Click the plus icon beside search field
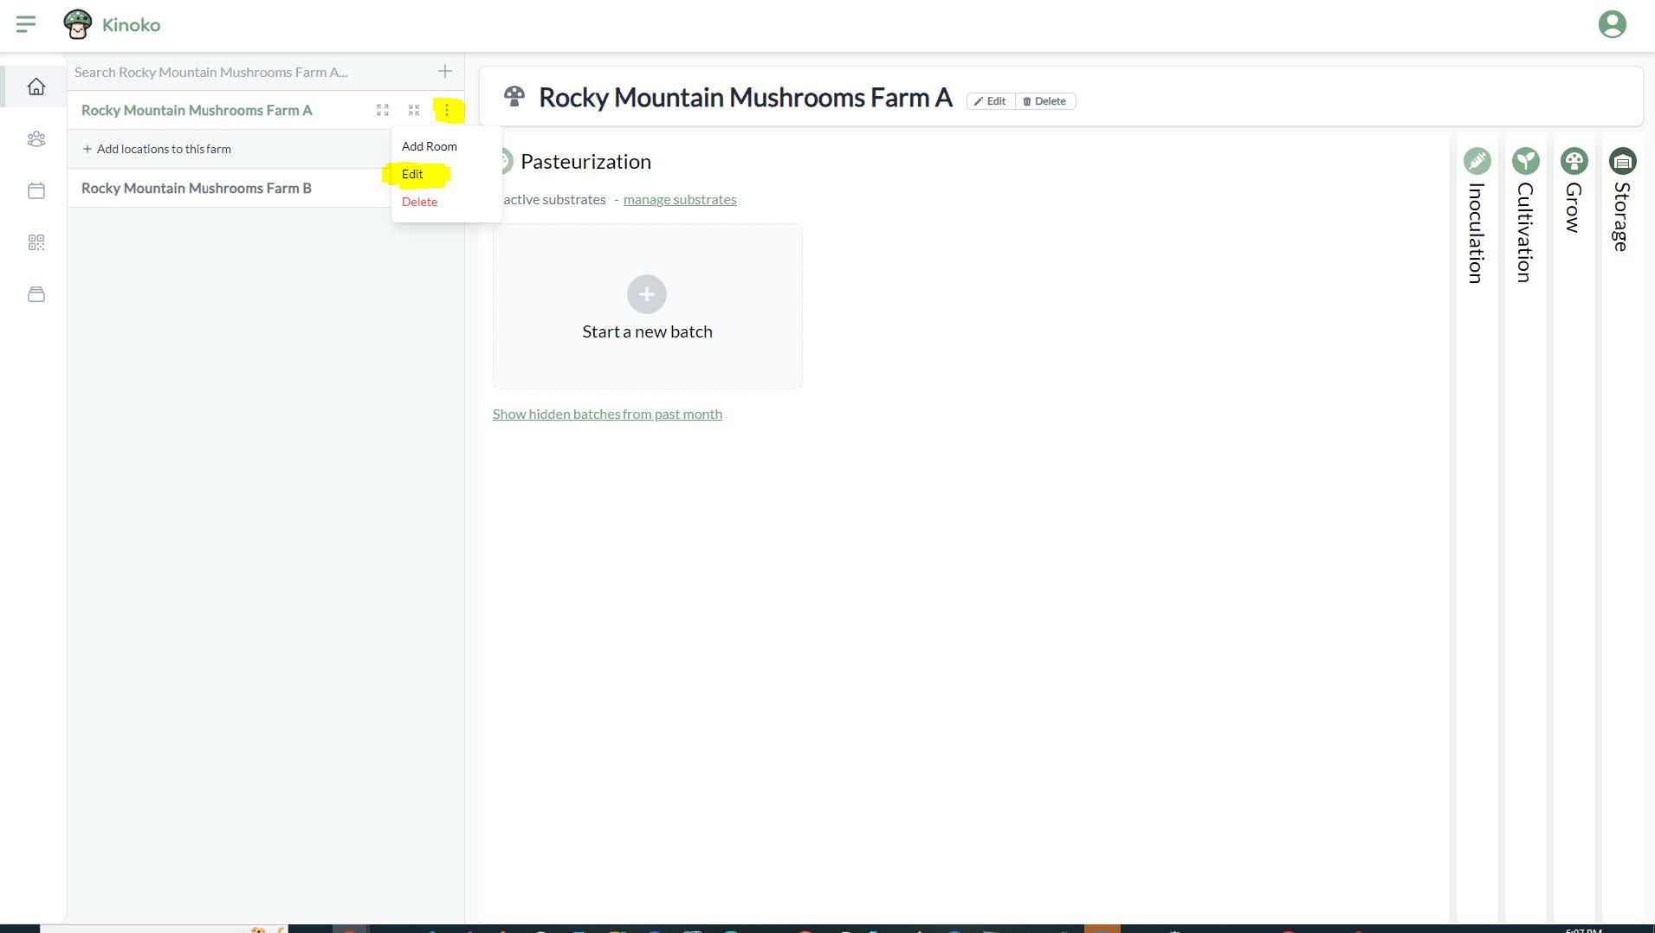The height and width of the screenshot is (933, 1655). point(445,72)
